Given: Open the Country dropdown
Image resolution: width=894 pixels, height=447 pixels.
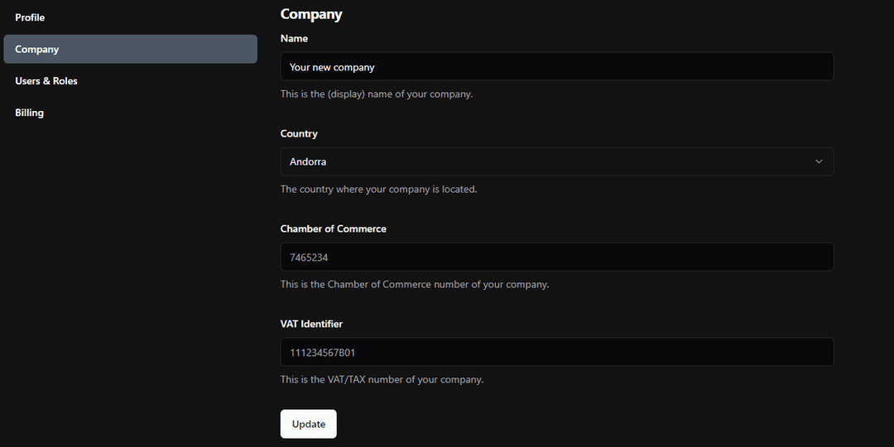Looking at the screenshot, I should tap(556, 161).
